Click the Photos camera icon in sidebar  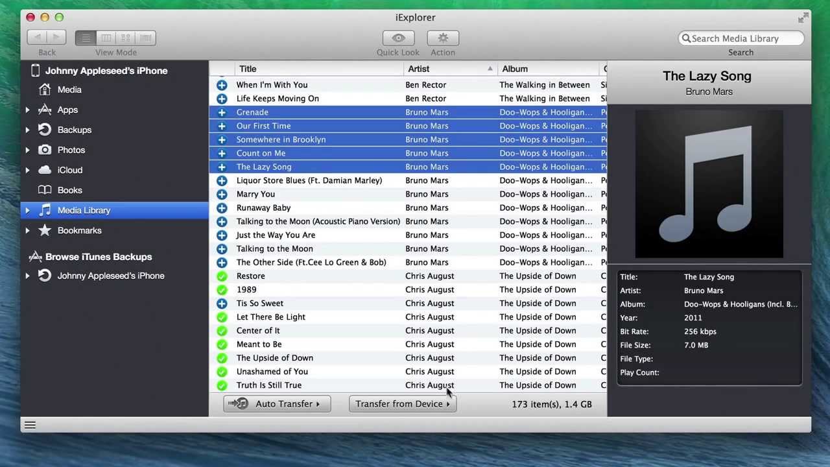tap(45, 150)
